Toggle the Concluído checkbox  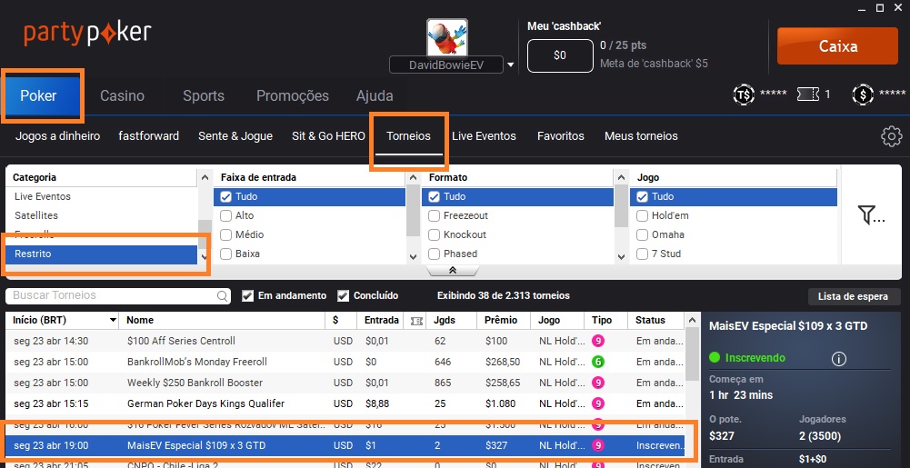[343, 295]
